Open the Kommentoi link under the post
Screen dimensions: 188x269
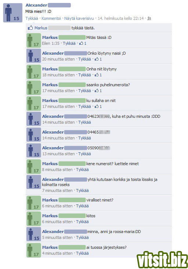click(51, 18)
